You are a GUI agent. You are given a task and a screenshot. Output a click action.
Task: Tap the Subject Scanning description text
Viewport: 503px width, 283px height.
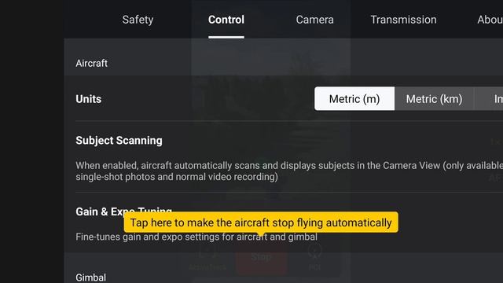tap(289, 171)
